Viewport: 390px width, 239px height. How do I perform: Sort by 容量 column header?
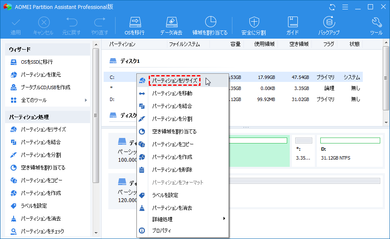[235, 44]
